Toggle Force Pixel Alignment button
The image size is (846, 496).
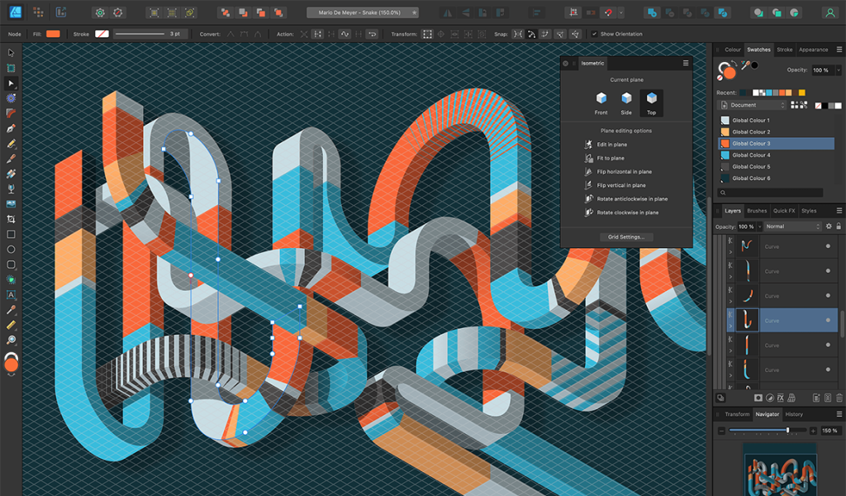(x=573, y=12)
